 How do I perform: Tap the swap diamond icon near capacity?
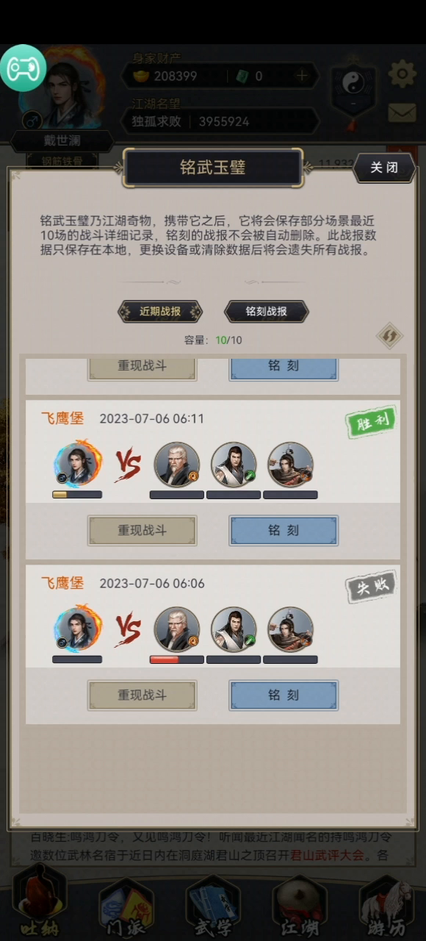click(389, 335)
